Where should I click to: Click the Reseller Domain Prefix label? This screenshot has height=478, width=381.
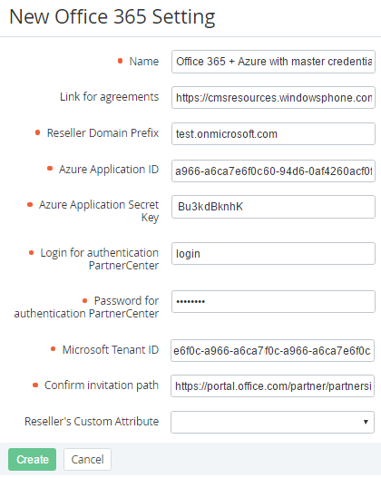coord(103,133)
